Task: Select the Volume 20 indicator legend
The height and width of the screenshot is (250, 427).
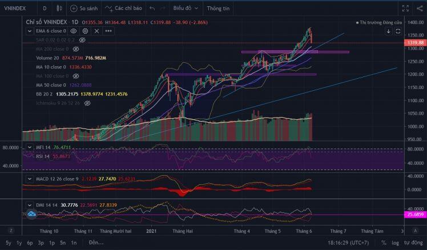Action: click(x=47, y=58)
